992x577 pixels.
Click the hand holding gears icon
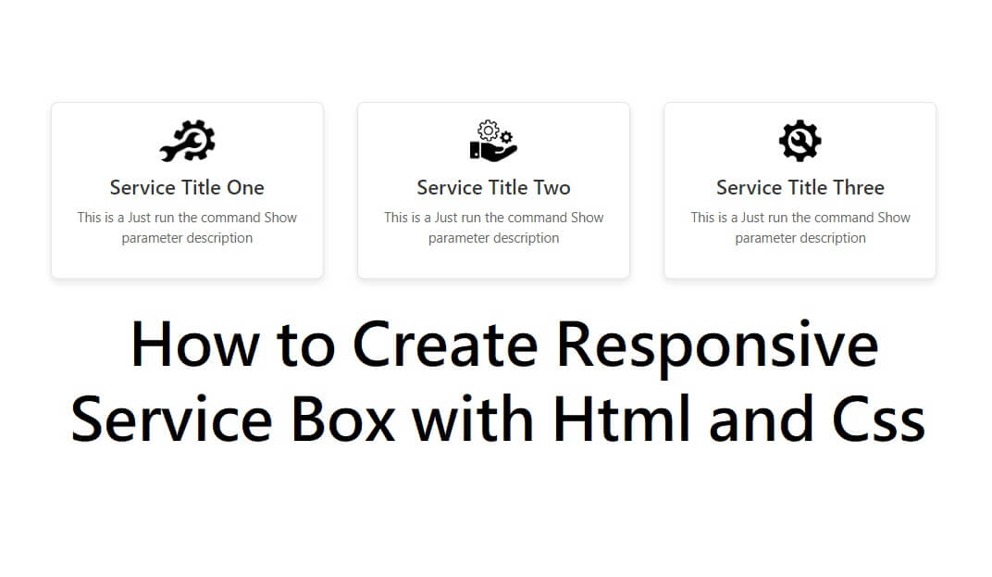[x=493, y=142]
